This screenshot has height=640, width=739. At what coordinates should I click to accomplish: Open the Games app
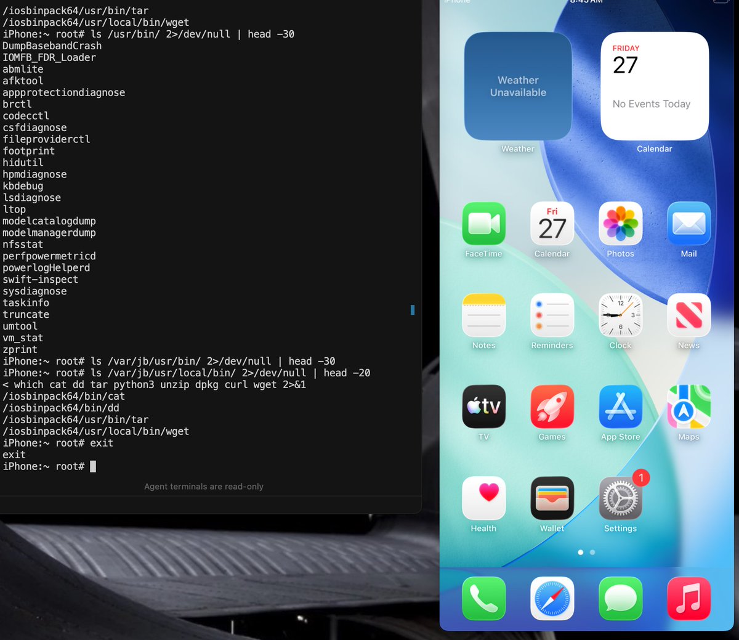click(552, 407)
